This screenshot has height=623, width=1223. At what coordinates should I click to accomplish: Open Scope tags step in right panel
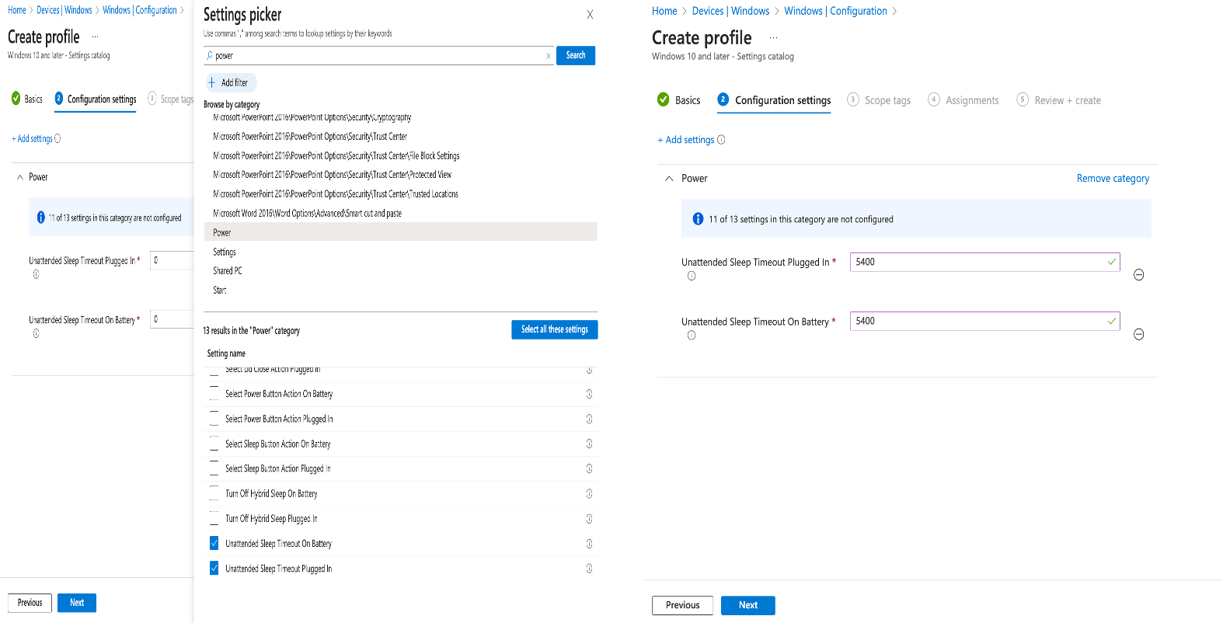878,100
